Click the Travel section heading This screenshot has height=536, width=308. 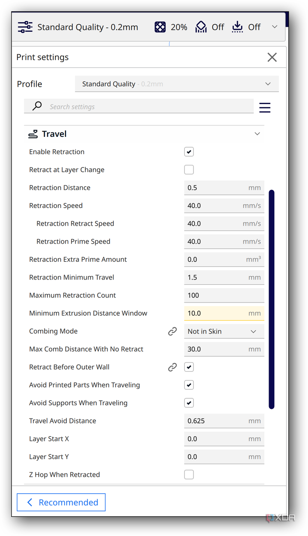54,134
